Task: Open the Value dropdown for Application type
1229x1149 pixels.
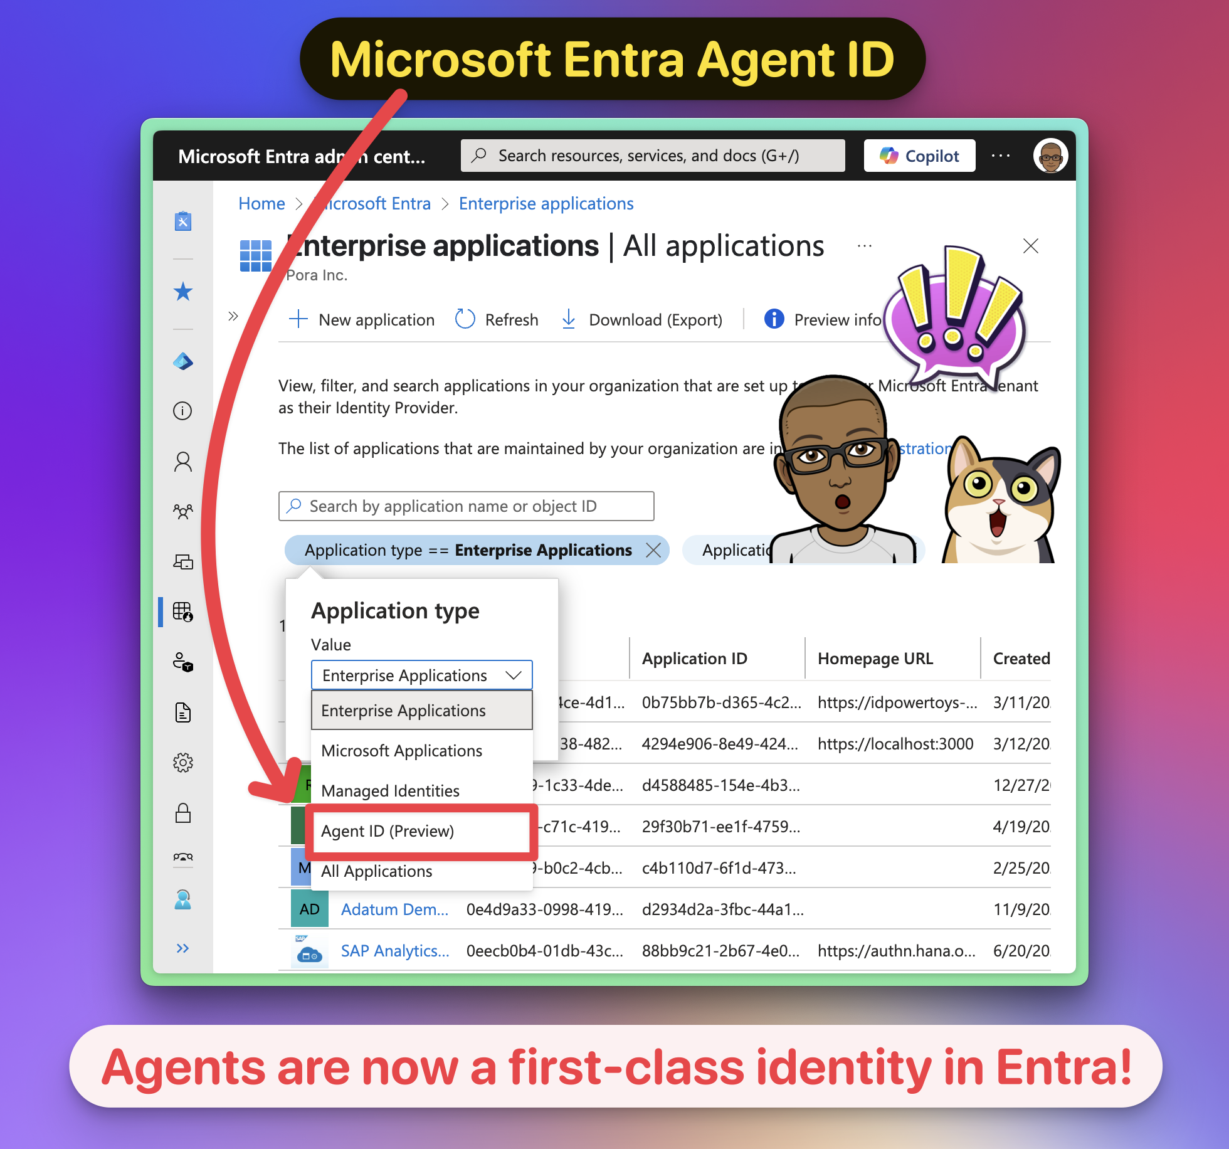Action: (x=421, y=675)
